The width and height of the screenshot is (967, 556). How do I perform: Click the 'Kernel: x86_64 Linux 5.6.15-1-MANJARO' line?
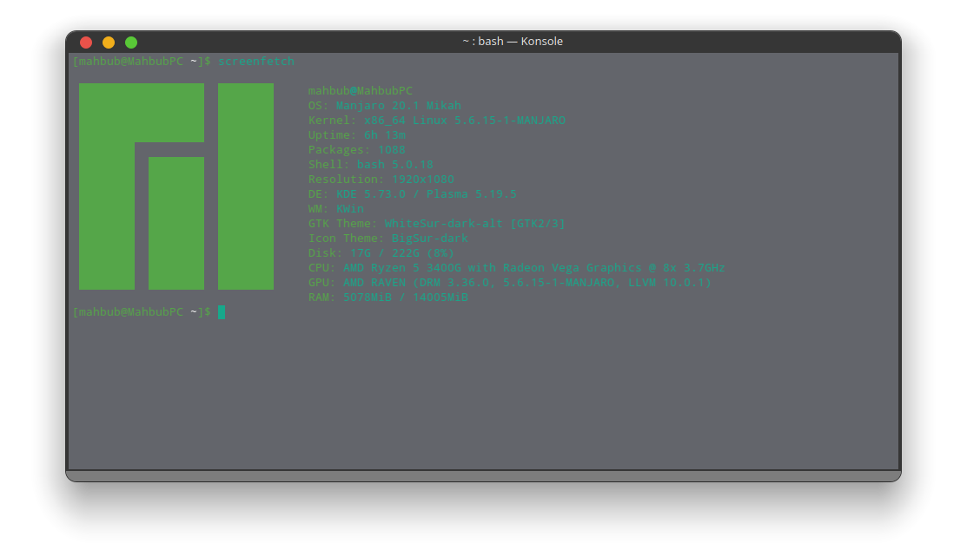437,120
